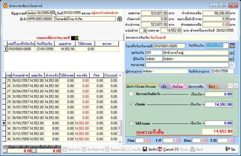Click the ปิด exit door icon
This screenshot has width=241, height=156.
point(228,149)
